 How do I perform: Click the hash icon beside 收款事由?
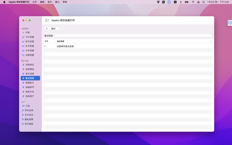tap(23, 69)
